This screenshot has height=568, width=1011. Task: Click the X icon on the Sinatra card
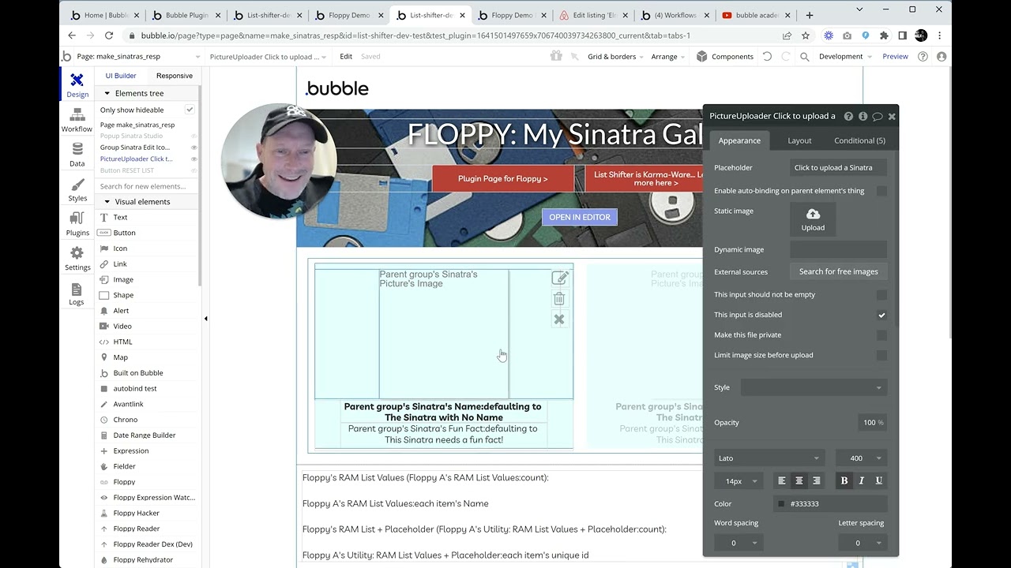click(559, 319)
